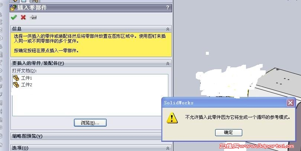Open help via the question mark icon
Screen dimensions: 301x151
point(168,8)
